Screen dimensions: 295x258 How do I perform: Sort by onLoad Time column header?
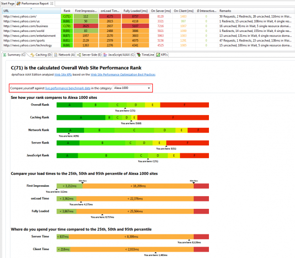(110, 11)
